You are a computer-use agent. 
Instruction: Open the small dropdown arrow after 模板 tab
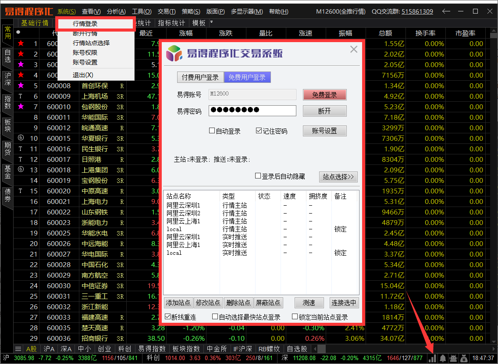coord(212,22)
